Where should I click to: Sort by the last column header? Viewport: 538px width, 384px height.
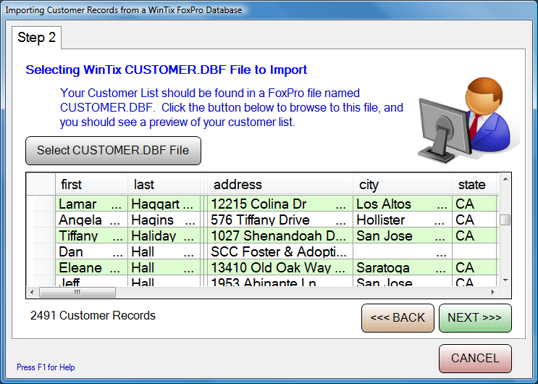[x=164, y=185]
